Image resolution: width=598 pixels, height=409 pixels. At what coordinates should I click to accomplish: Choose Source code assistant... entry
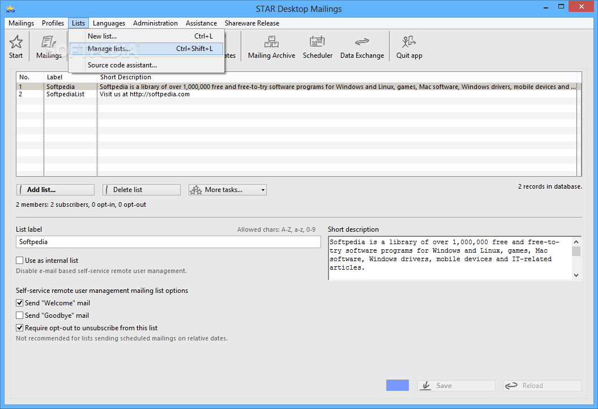click(x=147, y=65)
